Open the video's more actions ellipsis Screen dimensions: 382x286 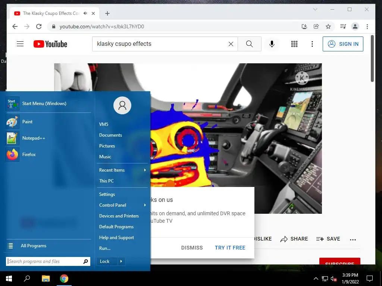pyautogui.click(x=353, y=239)
